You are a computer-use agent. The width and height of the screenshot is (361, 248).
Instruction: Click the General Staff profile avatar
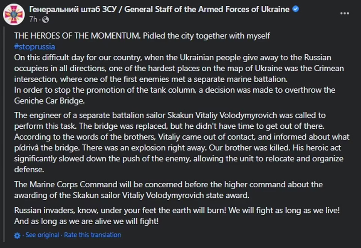(14, 14)
